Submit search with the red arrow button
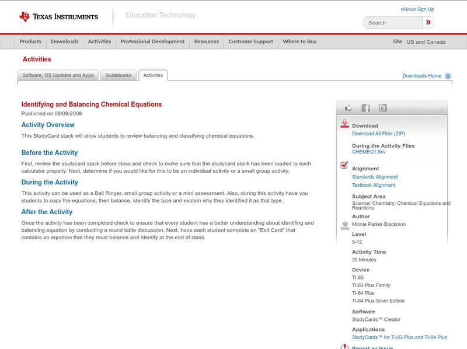 428,22
